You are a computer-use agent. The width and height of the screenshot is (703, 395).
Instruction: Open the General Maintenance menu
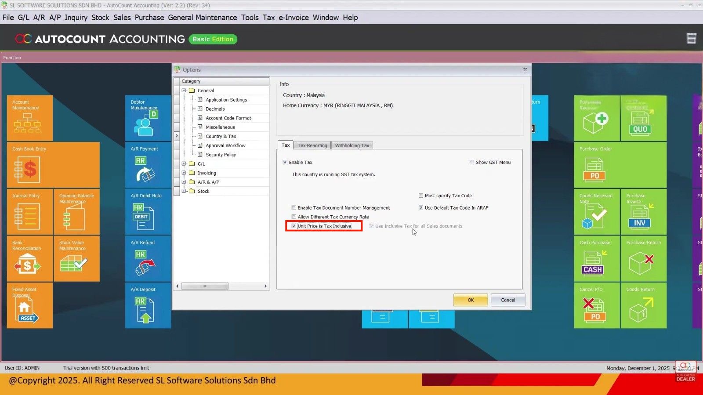(x=202, y=18)
